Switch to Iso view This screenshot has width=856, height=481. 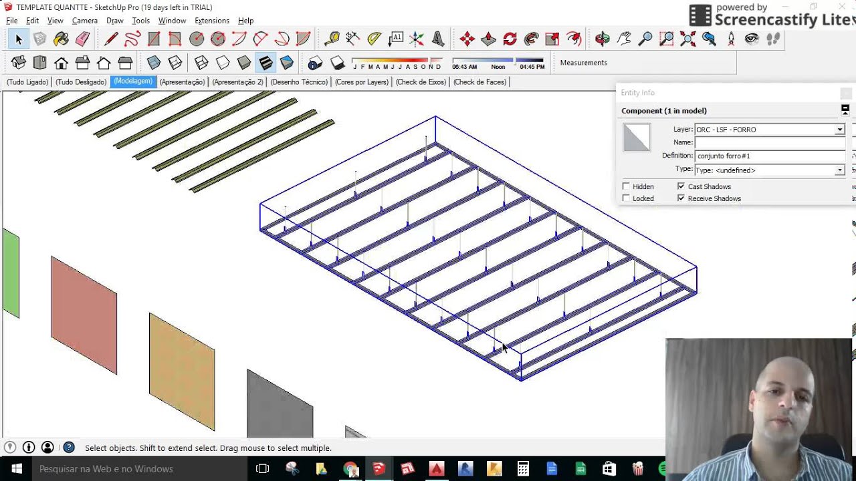pos(19,63)
